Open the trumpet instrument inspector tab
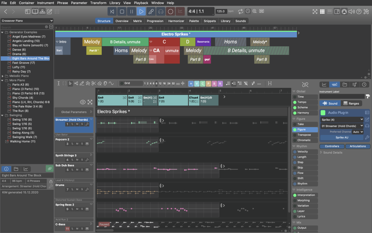The height and width of the screenshot is (233, 372). click(x=334, y=84)
